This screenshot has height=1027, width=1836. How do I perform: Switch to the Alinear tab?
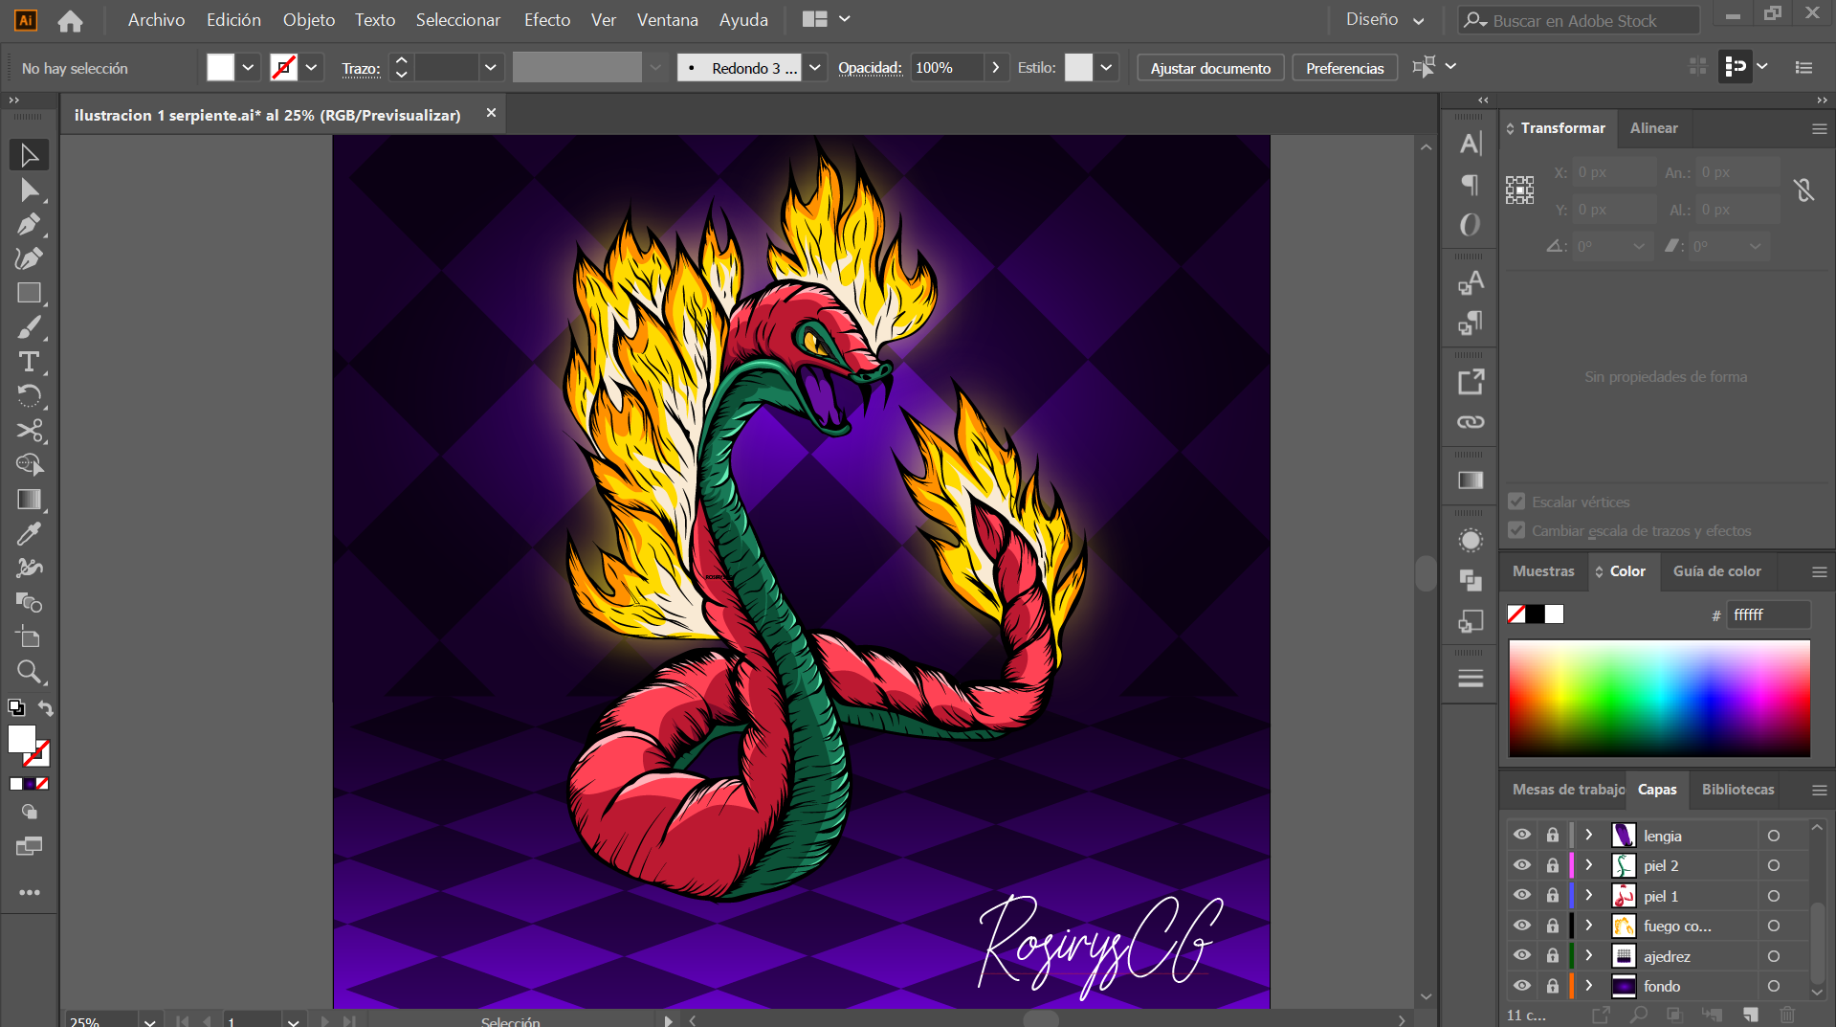pos(1653,128)
